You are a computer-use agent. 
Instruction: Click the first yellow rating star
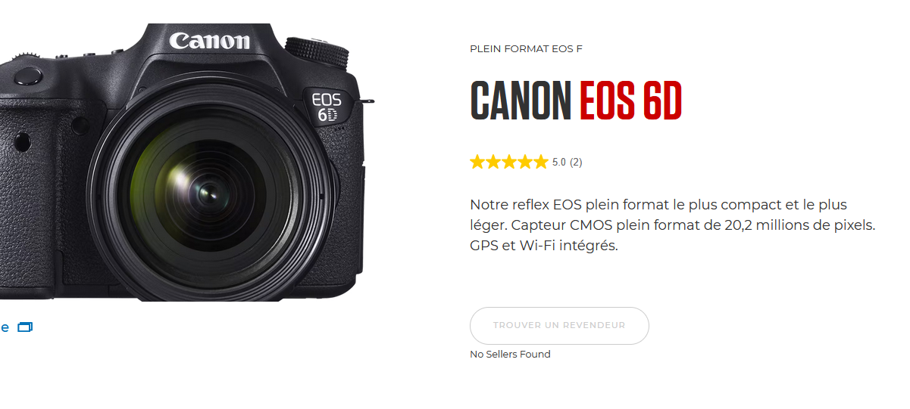[x=477, y=162]
